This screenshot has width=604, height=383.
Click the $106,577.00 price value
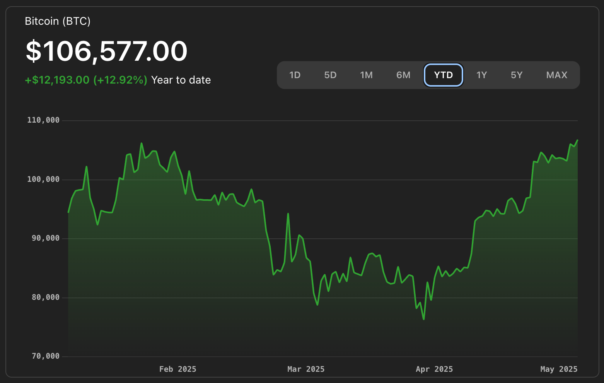point(107,51)
